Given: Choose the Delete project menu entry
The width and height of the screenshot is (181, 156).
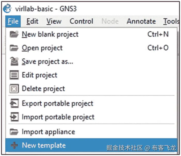Looking at the screenshot, I should coord(43,89).
